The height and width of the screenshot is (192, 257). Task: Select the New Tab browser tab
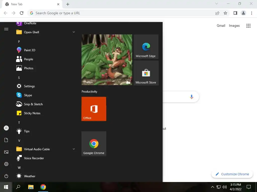[32, 4]
